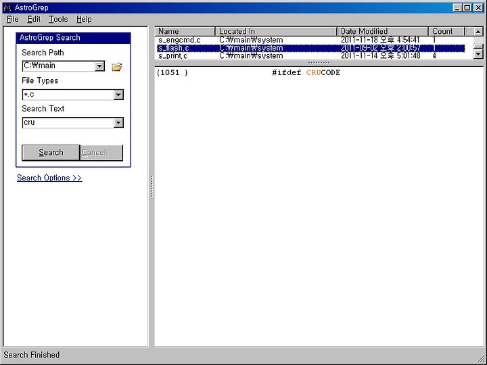Open the Help menu
This screenshot has height=365, width=487.
tap(84, 19)
